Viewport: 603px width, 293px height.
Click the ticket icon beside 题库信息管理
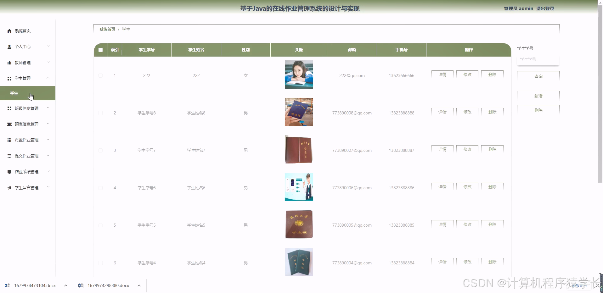point(9,124)
